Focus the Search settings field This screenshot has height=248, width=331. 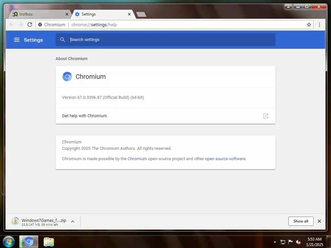[165, 40]
